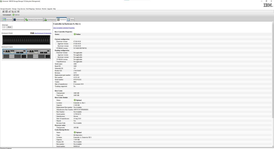
Task: Click the application icon in the title bar
Action: (1, 1)
